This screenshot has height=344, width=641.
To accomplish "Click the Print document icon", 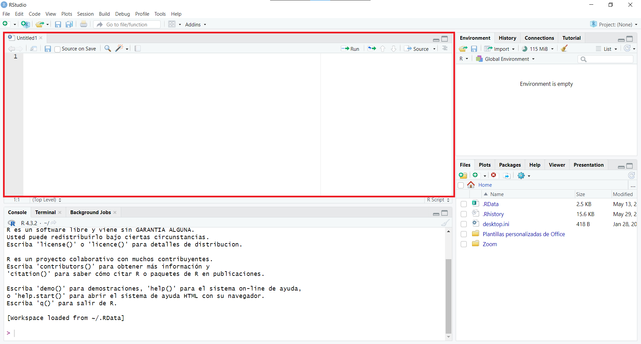I will click(x=83, y=24).
